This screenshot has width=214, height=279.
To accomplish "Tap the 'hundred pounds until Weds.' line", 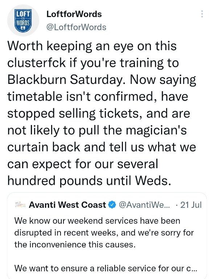I will (89, 181).
